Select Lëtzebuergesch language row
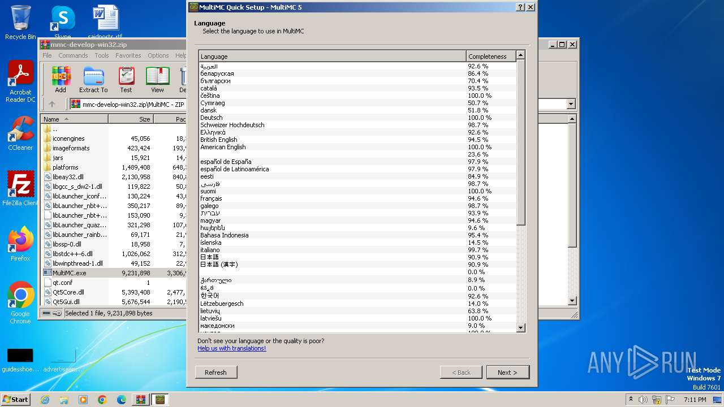 point(357,304)
